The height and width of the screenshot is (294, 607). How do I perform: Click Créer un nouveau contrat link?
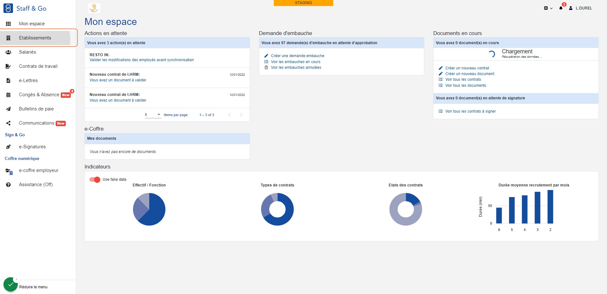(x=467, y=68)
